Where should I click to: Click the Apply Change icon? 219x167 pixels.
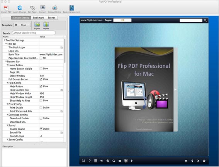pyautogui.click(x=20, y=8)
